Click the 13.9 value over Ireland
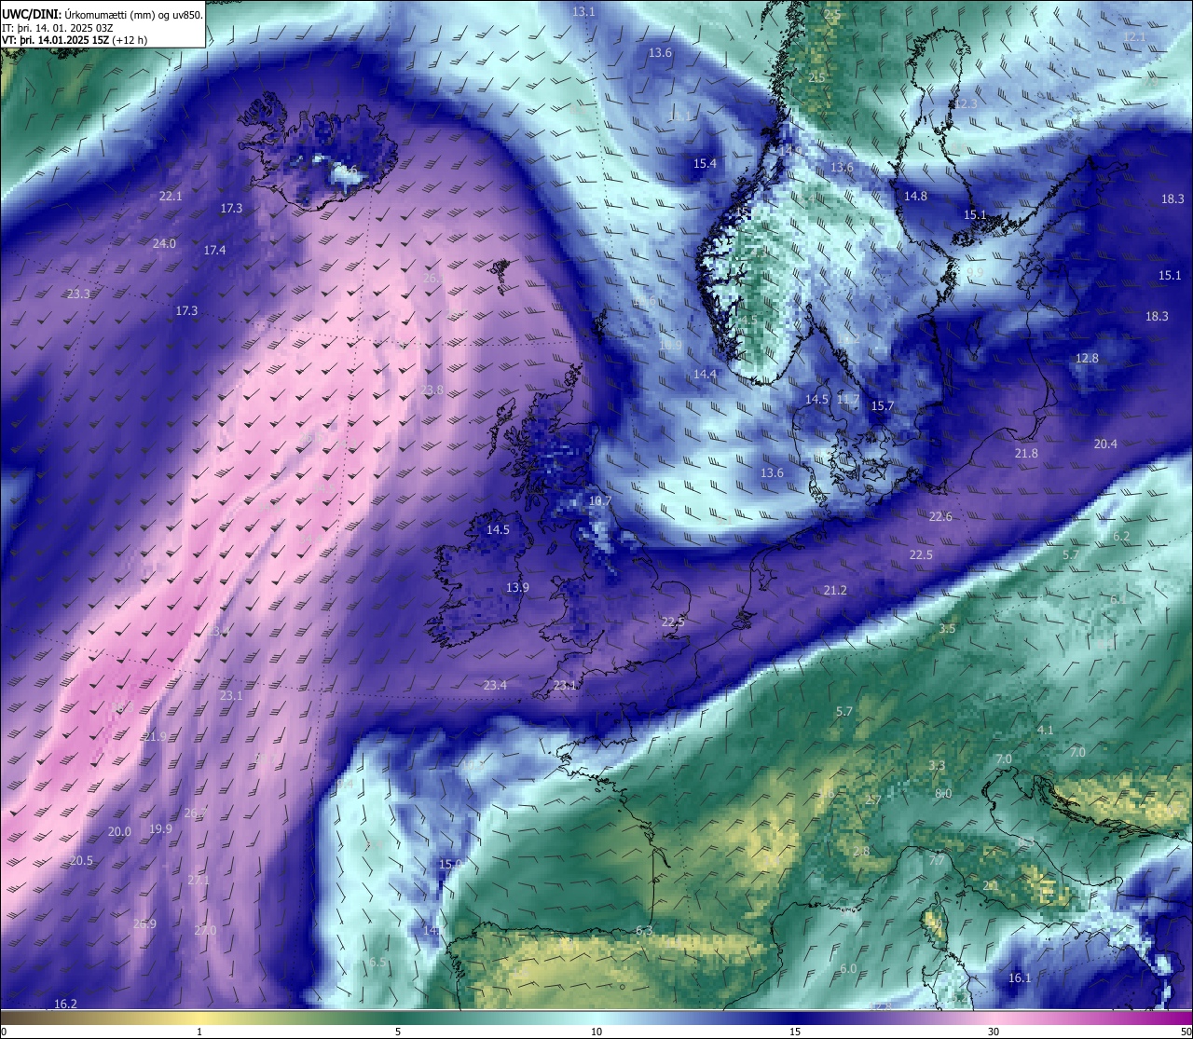Screen dimensions: 1193x1039 pyautogui.click(x=517, y=587)
